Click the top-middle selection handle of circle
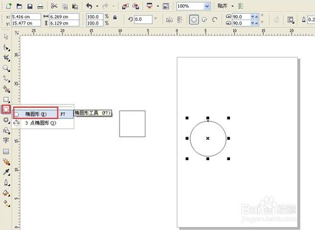 tap(208, 118)
